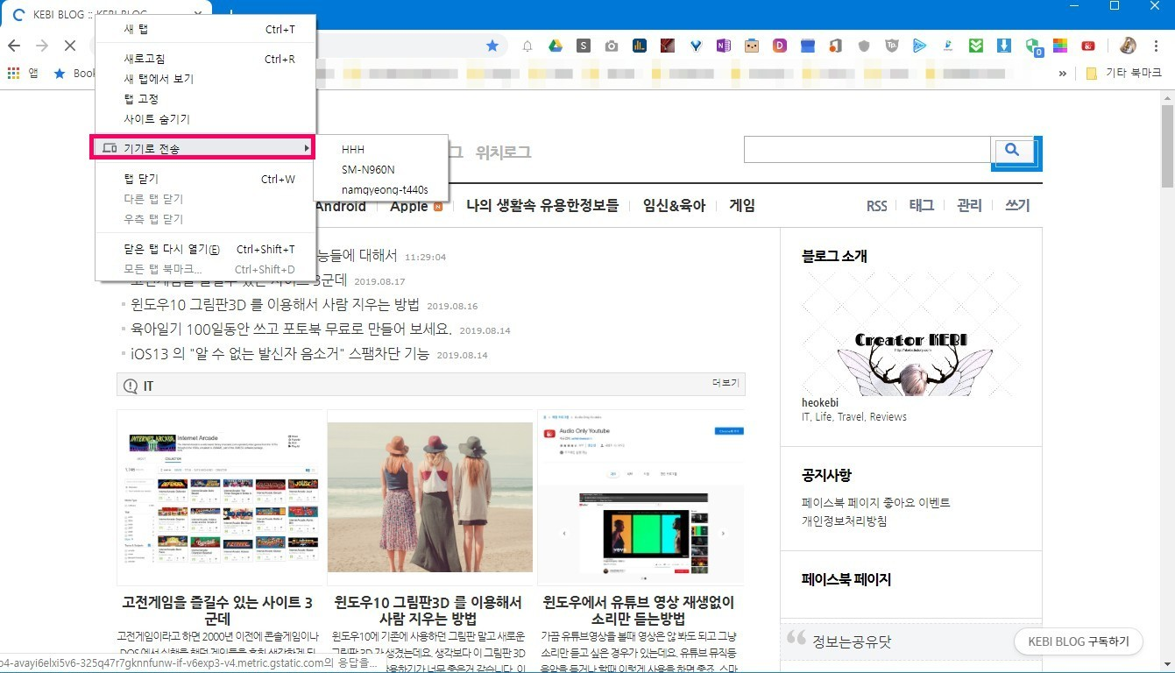Select 새 탭에서 보기 menu entry

point(204,79)
